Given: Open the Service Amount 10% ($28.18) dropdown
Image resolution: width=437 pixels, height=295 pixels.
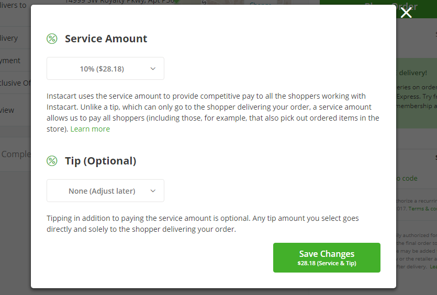Looking at the screenshot, I should tap(105, 68).
